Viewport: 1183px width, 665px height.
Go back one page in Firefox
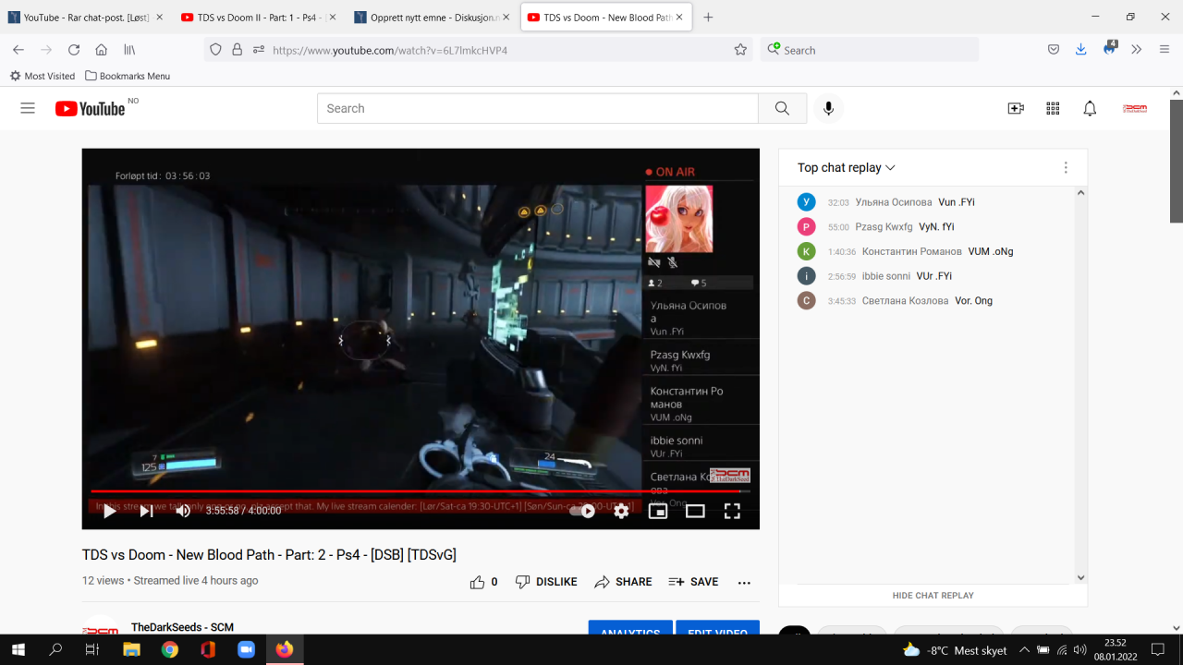click(18, 50)
